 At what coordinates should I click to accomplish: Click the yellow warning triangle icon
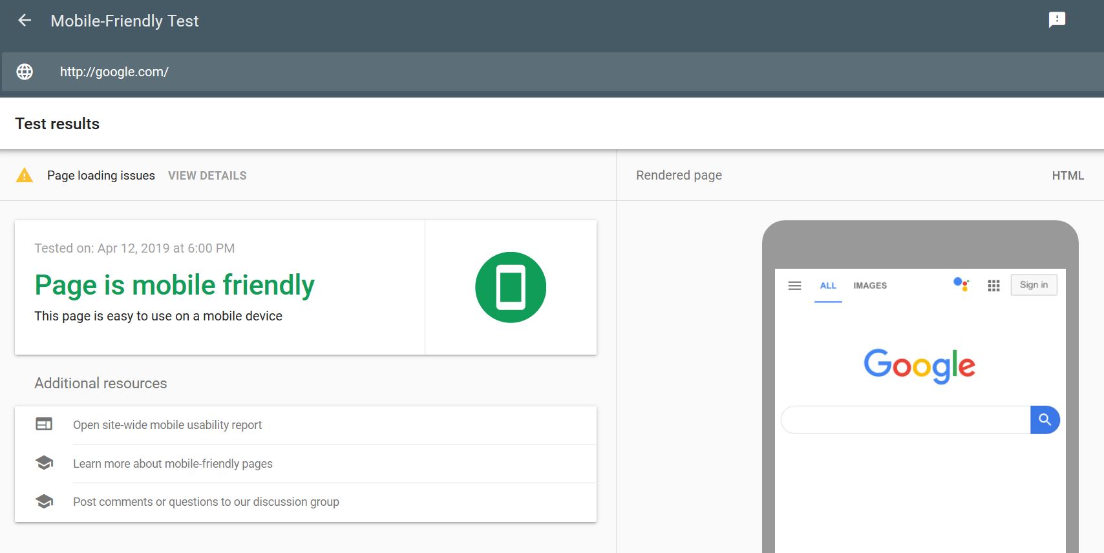pos(25,175)
